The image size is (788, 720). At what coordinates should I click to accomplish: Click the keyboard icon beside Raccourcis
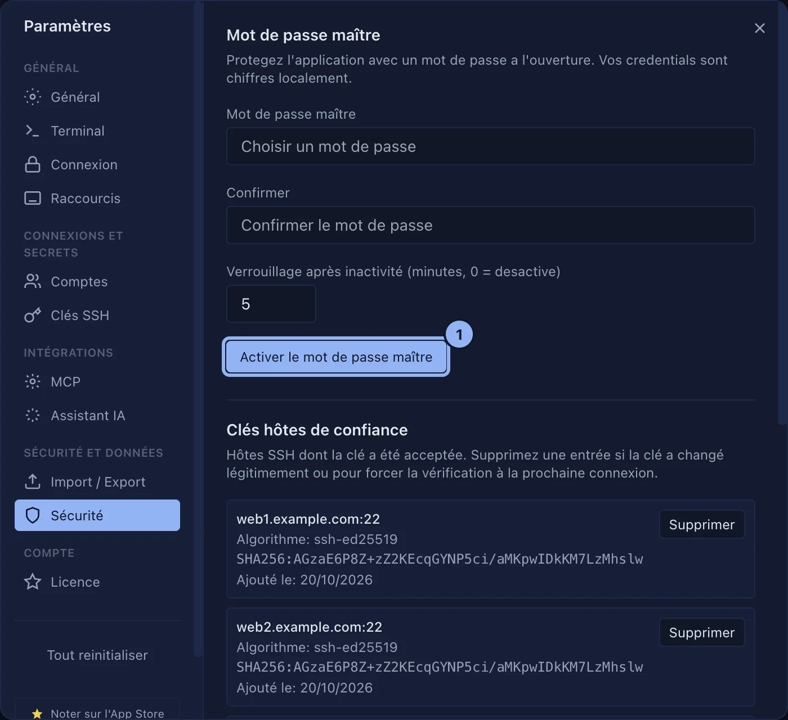(33, 199)
